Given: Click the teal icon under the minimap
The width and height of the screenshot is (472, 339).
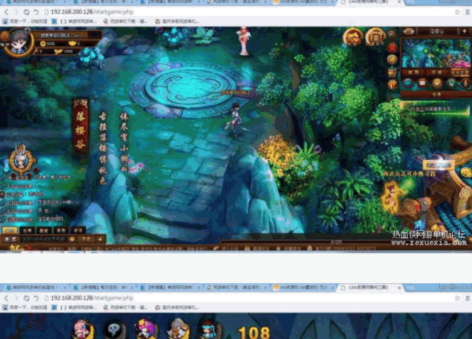Looking at the screenshot, I should 408,83.
